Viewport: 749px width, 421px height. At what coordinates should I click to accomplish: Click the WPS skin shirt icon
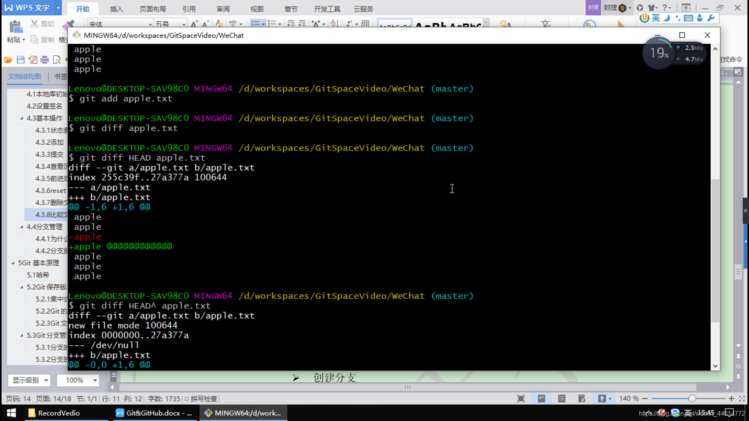click(x=651, y=8)
